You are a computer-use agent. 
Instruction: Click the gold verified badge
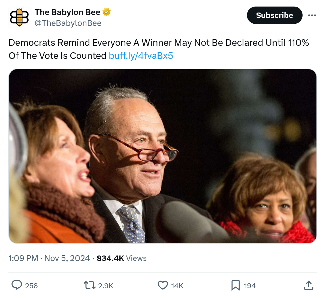coord(107,12)
